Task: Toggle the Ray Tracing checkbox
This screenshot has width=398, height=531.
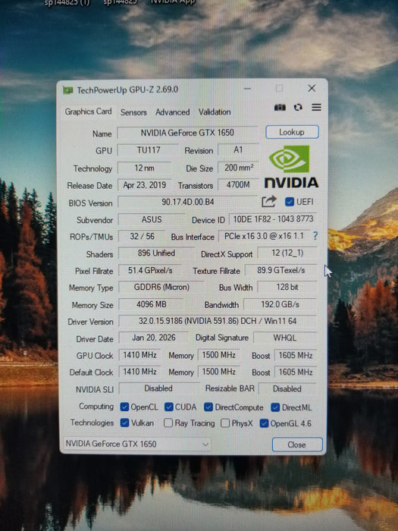Action: coord(168,423)
